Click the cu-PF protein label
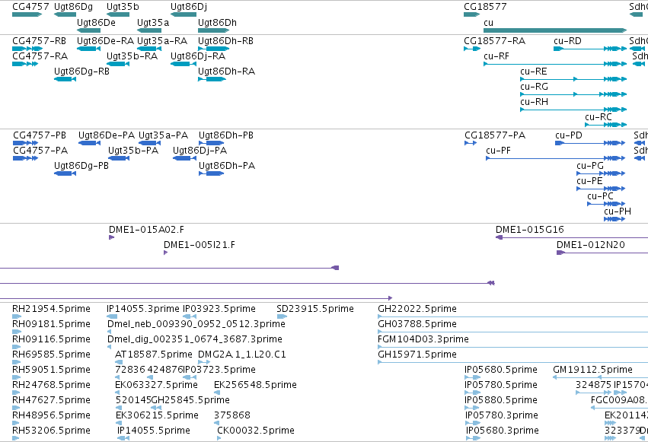The image size is (648, 442). pos(499,151)
